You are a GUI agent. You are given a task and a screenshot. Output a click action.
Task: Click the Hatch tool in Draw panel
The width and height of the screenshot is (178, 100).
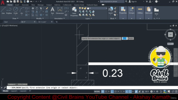[26, 15]
